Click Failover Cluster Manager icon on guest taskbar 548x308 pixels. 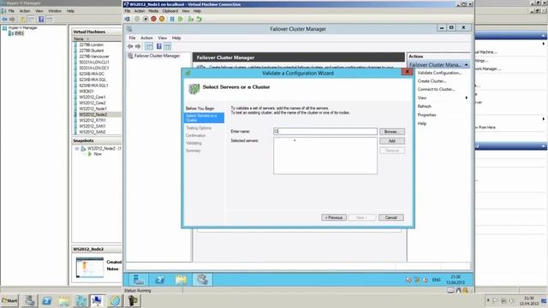point(202,280)
